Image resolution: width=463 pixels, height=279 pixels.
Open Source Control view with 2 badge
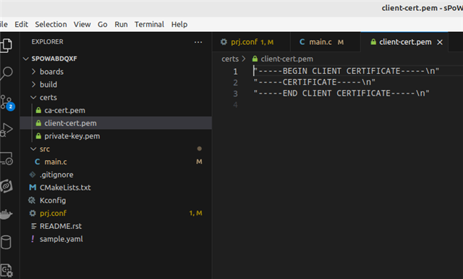point(7,102)
